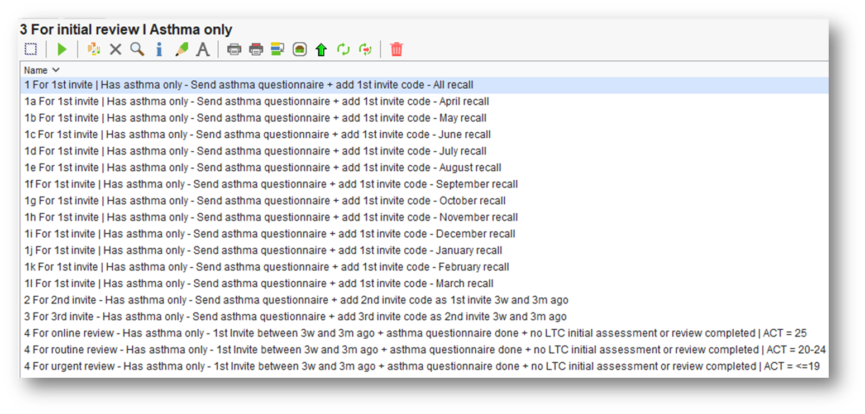The width and height of the screenshot is (865, 414).
Task: Select '4 For online review' ACT = 25 row
Action: pyautogui.click(x=424, y=333)
